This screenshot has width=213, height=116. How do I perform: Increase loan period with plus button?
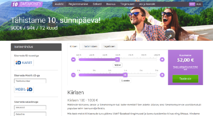[162, 75]
